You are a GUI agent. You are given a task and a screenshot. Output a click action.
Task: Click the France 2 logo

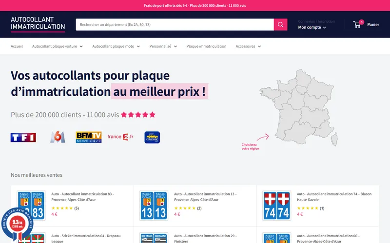pyautogui.click(x=120, y=137)
